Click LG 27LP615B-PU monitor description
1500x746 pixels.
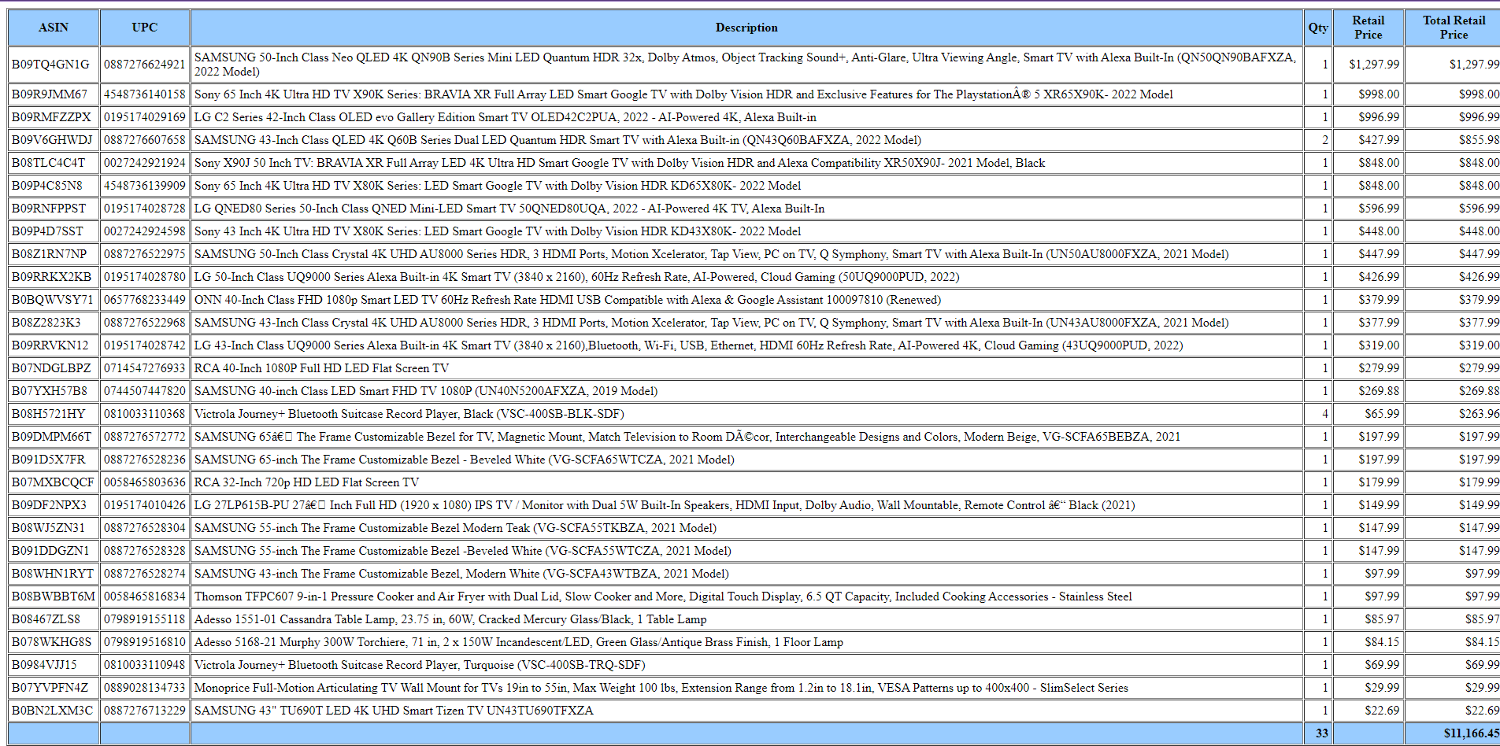(x=746, y=505)
